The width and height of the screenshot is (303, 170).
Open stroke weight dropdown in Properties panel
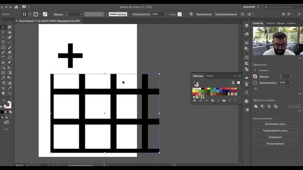[291, 76]
